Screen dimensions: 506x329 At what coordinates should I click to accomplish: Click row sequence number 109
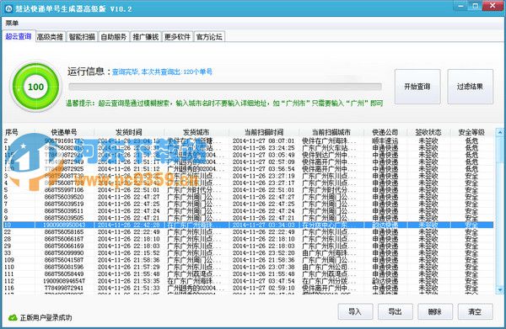9,260
